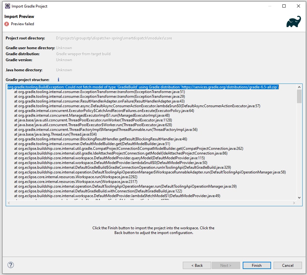Screen dimensions: 307x275
Task: Click the project root directory path
Action: 114,38
